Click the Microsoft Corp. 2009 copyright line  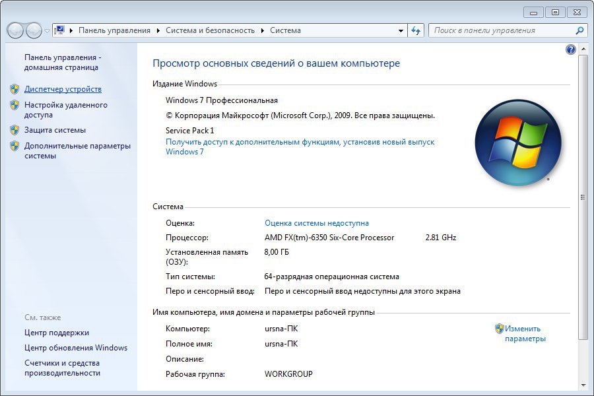[300, 115]
